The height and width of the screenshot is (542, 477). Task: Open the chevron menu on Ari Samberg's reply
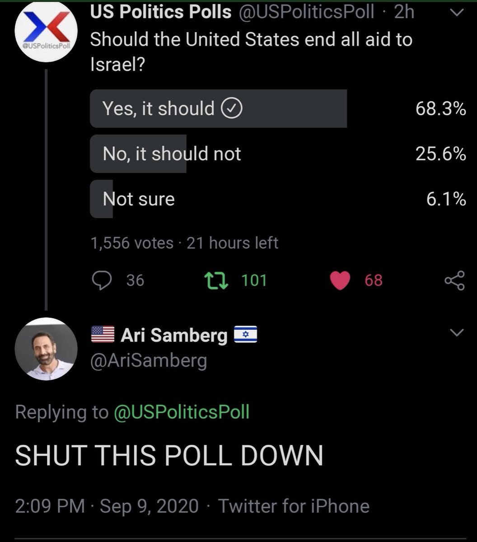pos(457,333)
